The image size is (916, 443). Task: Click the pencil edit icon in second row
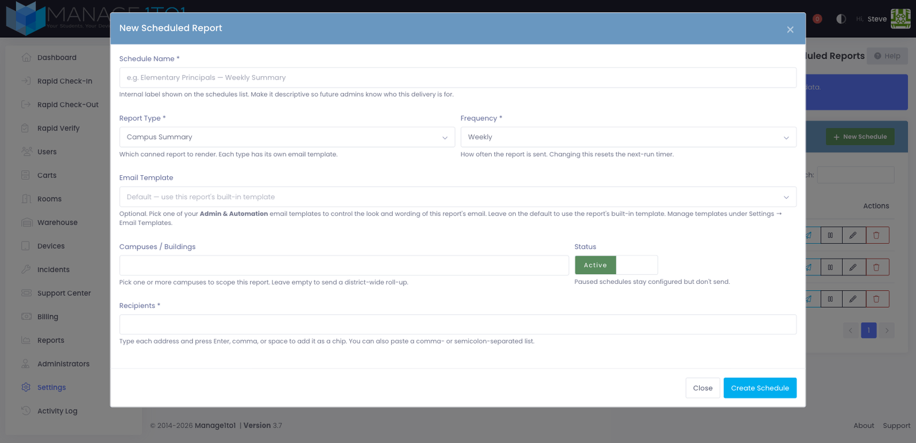pos(853,267)
